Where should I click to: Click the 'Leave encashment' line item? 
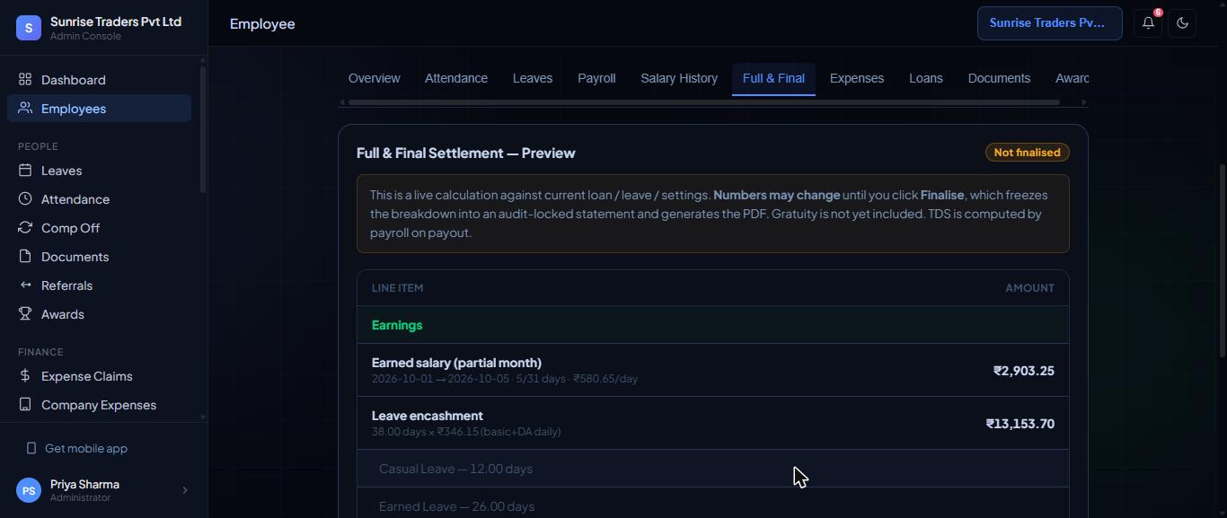[x=713, y=423]
